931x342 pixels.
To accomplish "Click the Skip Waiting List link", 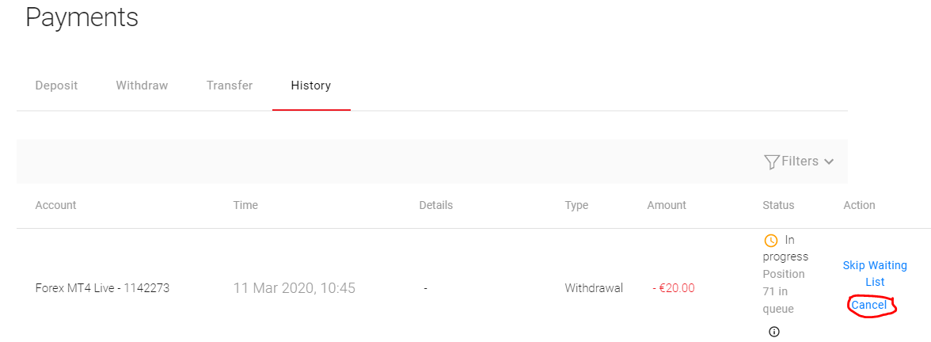I will (875, 273).
